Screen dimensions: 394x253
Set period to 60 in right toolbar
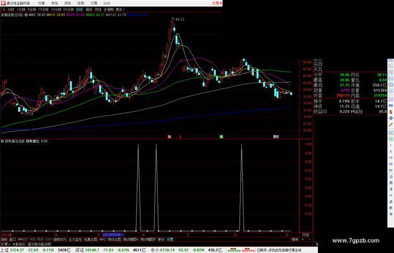click(x=391, y=170)
